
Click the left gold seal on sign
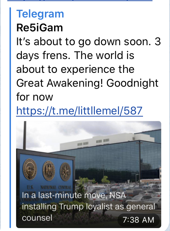pos(30,169)
